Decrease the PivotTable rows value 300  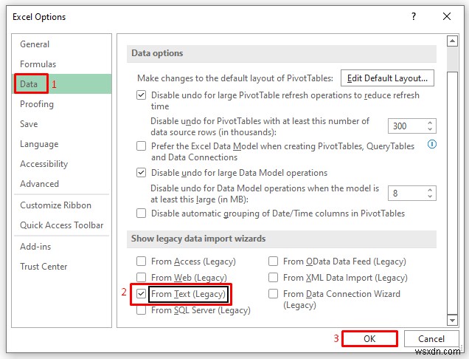(x=430, y=129)
